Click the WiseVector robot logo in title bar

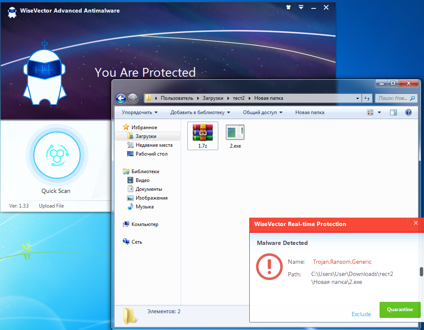click(x=12, y=12)
